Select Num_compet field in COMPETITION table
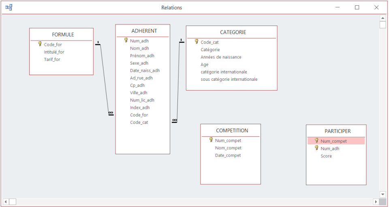 tap(228, 141)
